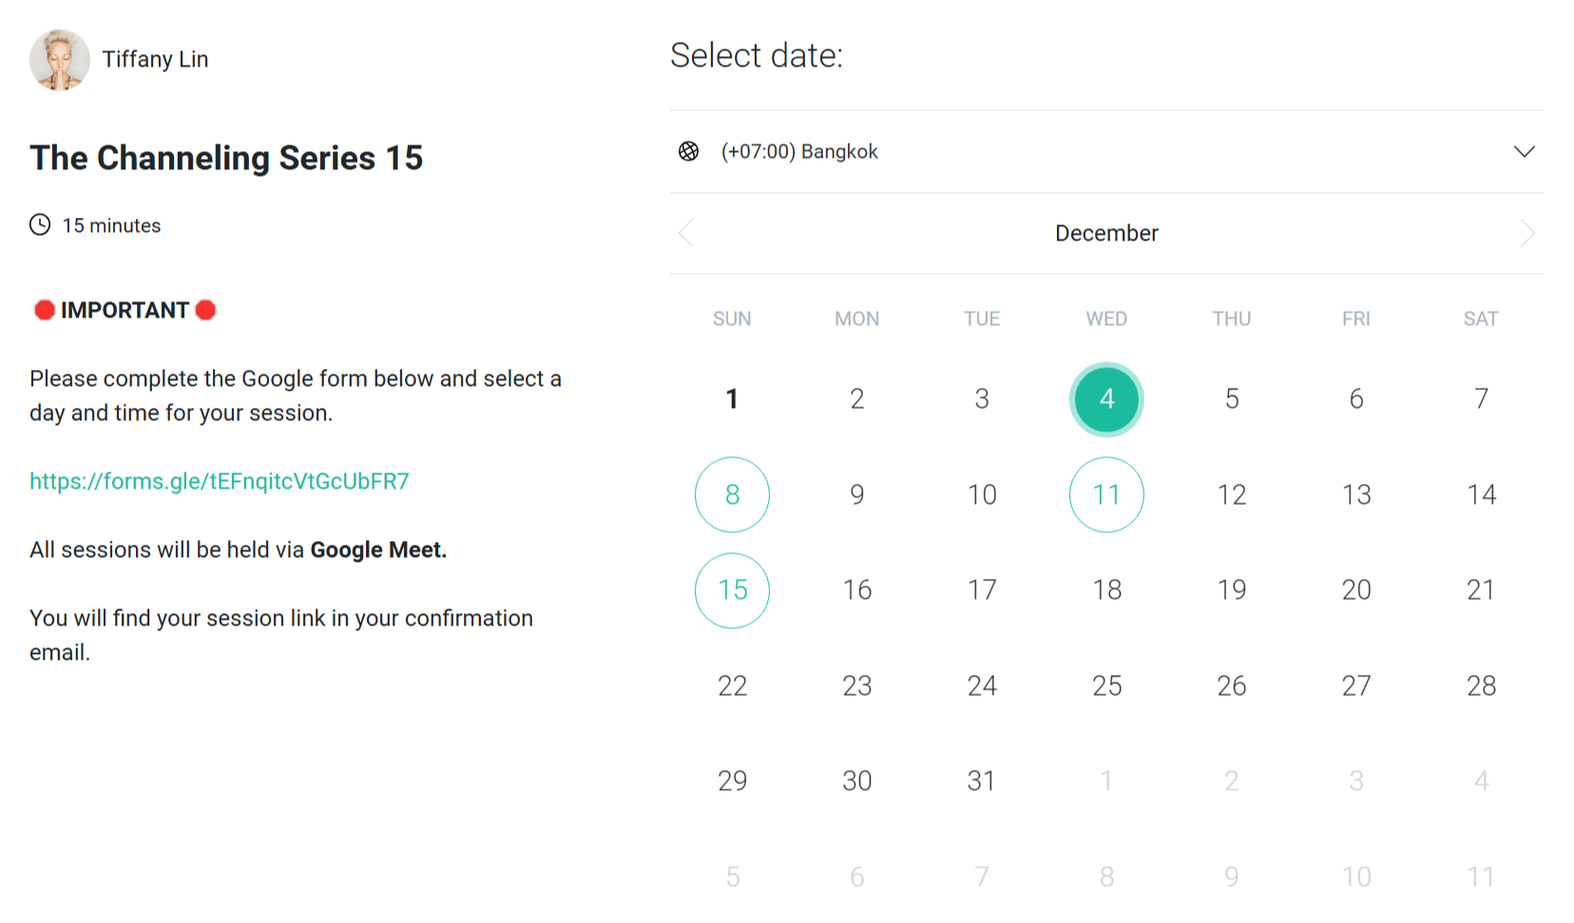Click date 1 in December

pos(732,399)
